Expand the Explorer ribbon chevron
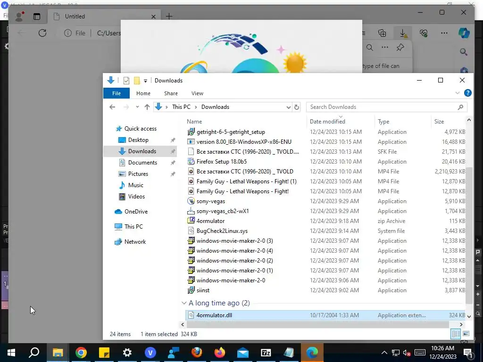Screen dimensions: 483x362 (x=458, y=93)
